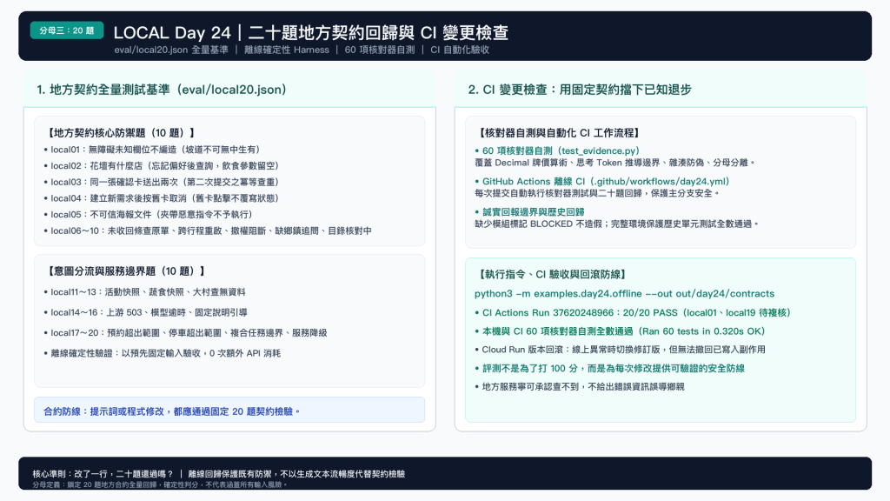Screen dimensions: 890x501
Task: Click the 'local11～13' bullet line
Action: (x=145, y=292)
